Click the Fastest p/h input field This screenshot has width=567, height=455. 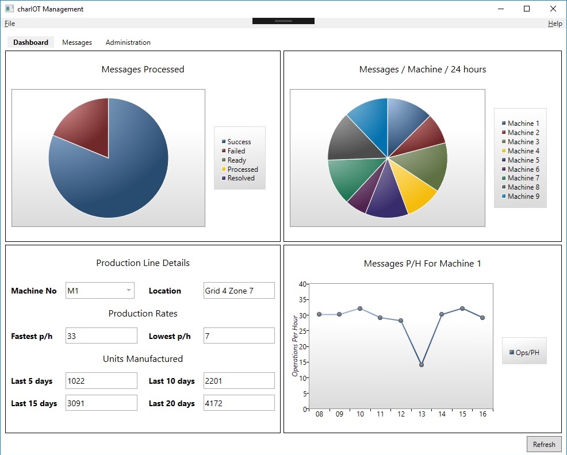101,336
